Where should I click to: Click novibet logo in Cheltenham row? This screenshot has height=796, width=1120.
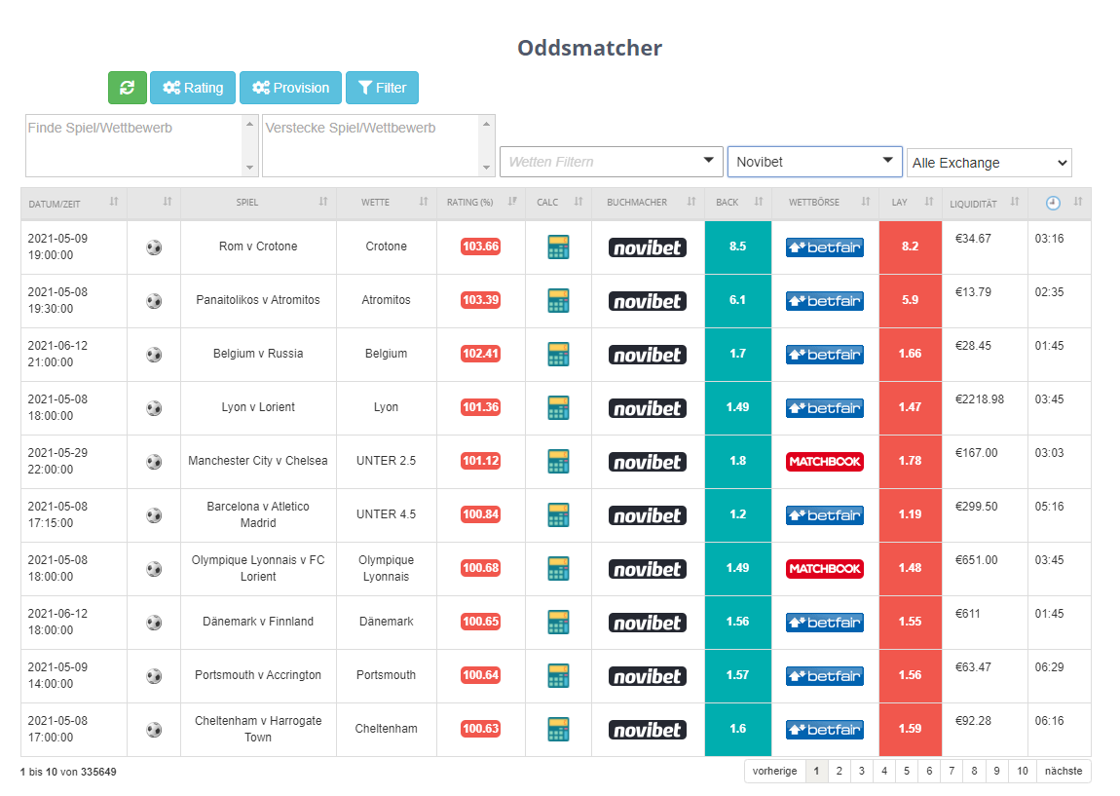[648, 730]
